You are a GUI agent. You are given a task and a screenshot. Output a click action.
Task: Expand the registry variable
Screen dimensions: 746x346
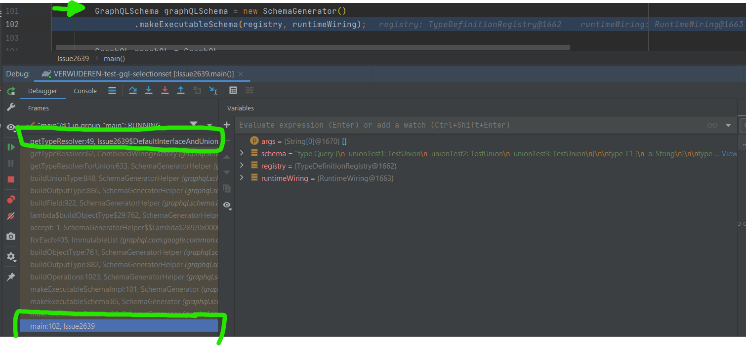point(242,166)
